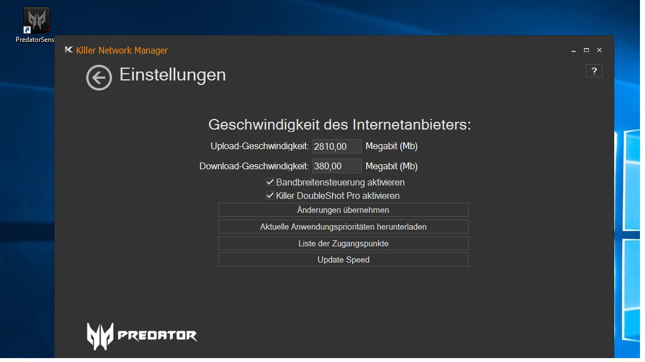Go back using the circular arrow icon

pyautogui.click(x=99, y=78)
